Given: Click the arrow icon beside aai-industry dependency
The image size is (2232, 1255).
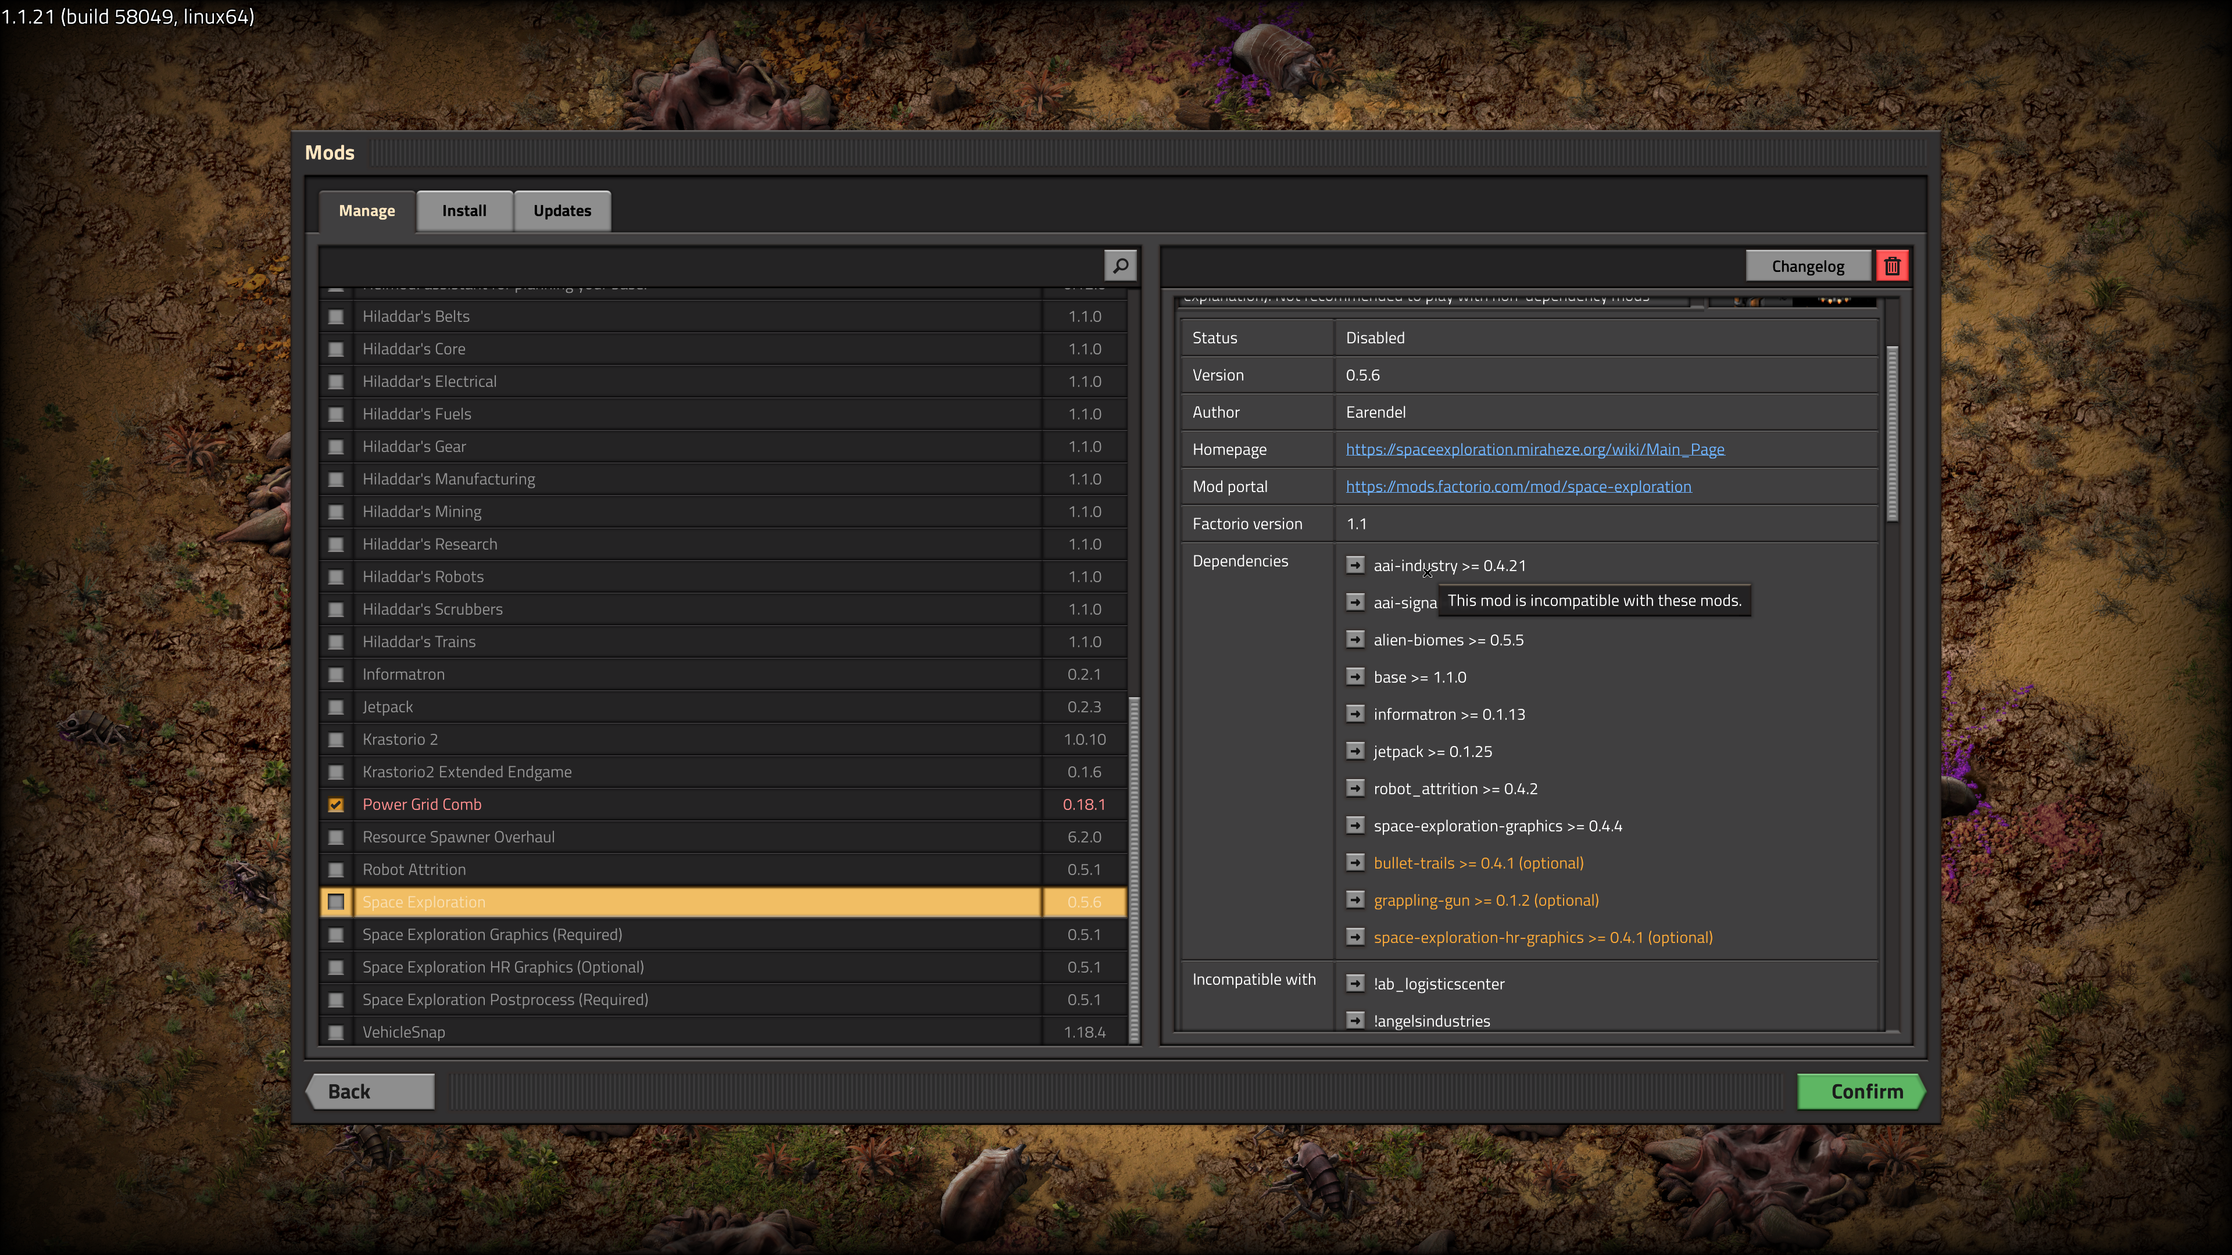Looking at the screenshot, I should pyautogui.click(x=1355, y=565).
